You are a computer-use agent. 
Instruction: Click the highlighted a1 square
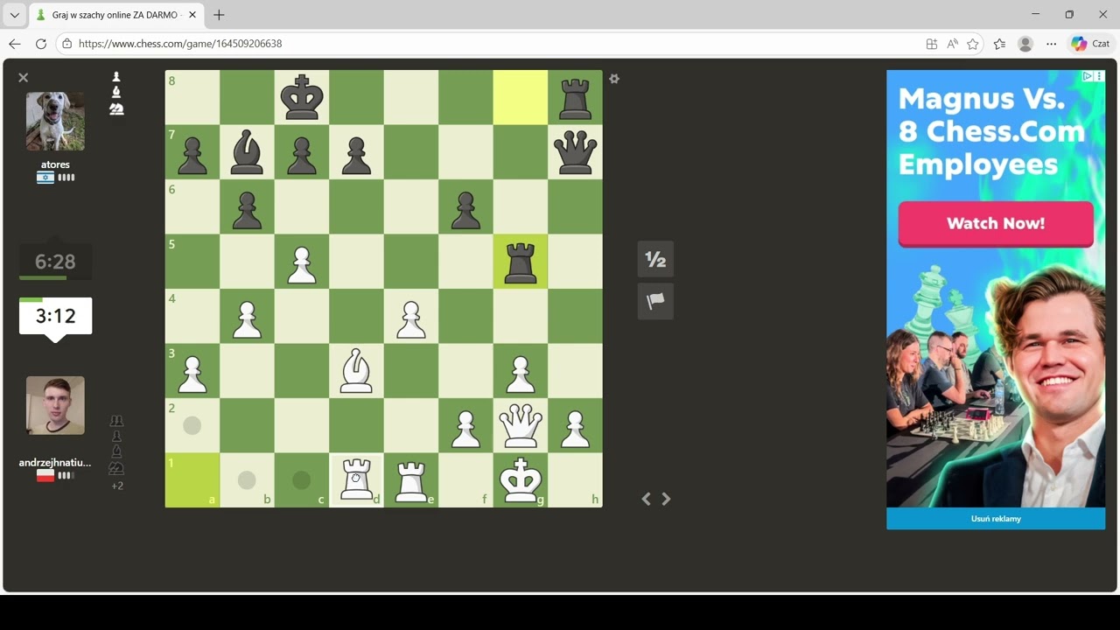[x=192, y=480]
